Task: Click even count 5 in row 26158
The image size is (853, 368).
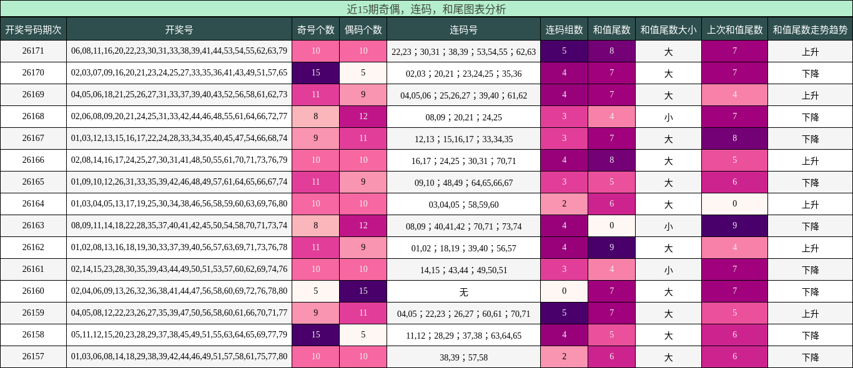Action: pos(363,335)
